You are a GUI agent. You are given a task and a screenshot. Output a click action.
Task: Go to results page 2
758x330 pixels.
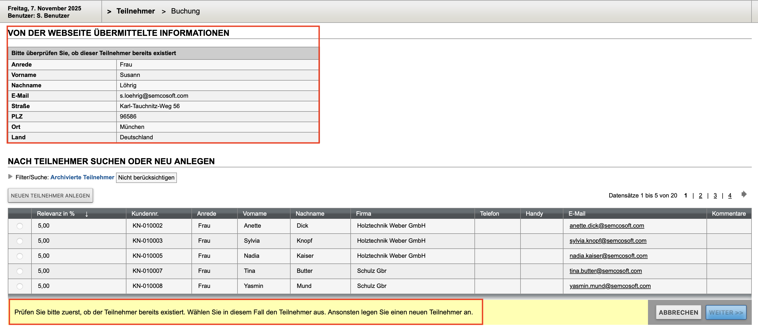700,195
